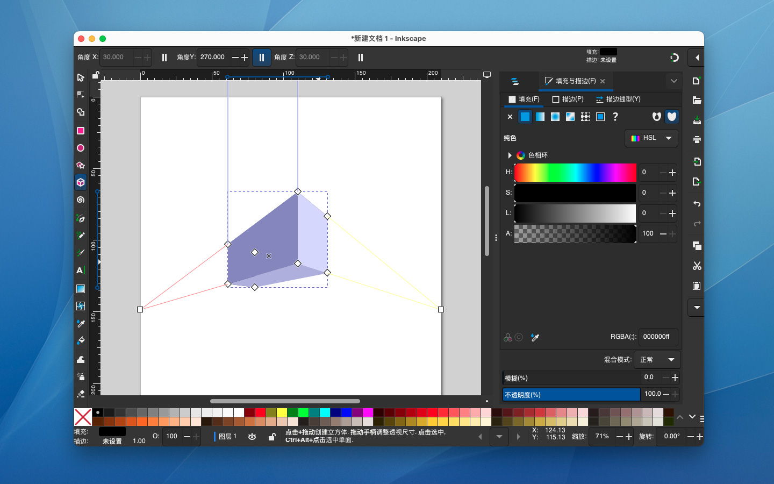The image size is (774, 484).
Task: Click the Save document icon
Action: coord(697,120)
